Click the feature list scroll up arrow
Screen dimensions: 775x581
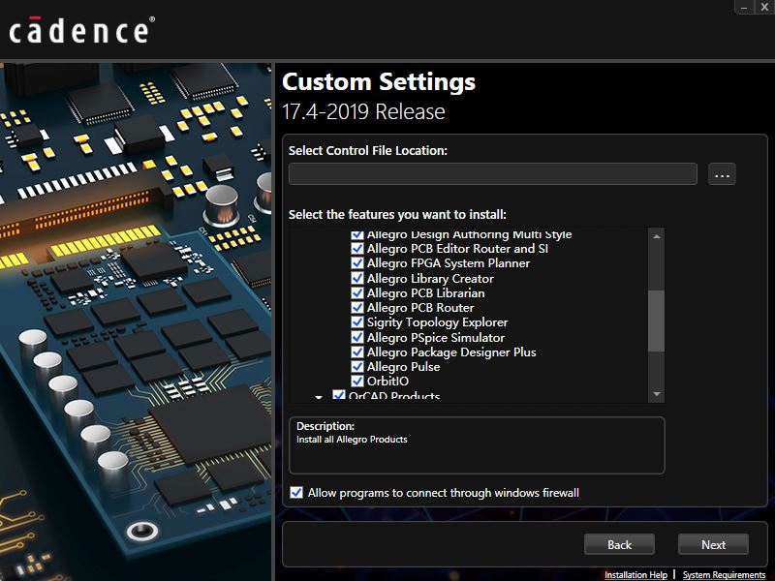(657, 236)
